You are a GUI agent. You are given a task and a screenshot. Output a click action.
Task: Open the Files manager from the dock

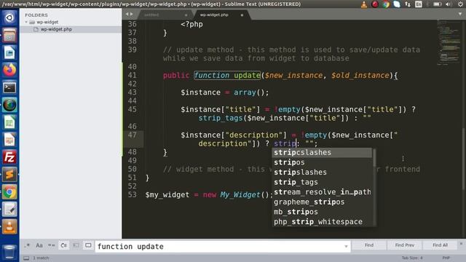[x=9, y=36]
